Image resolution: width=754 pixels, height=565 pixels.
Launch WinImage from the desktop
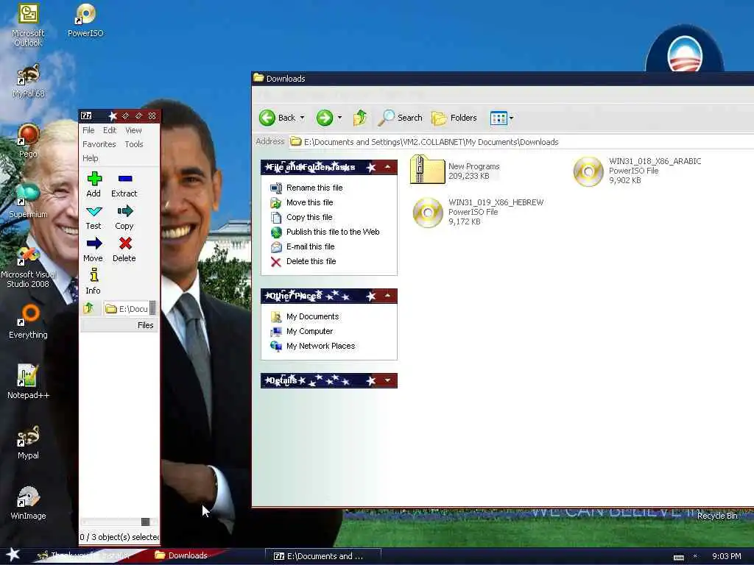coord(28,502)
